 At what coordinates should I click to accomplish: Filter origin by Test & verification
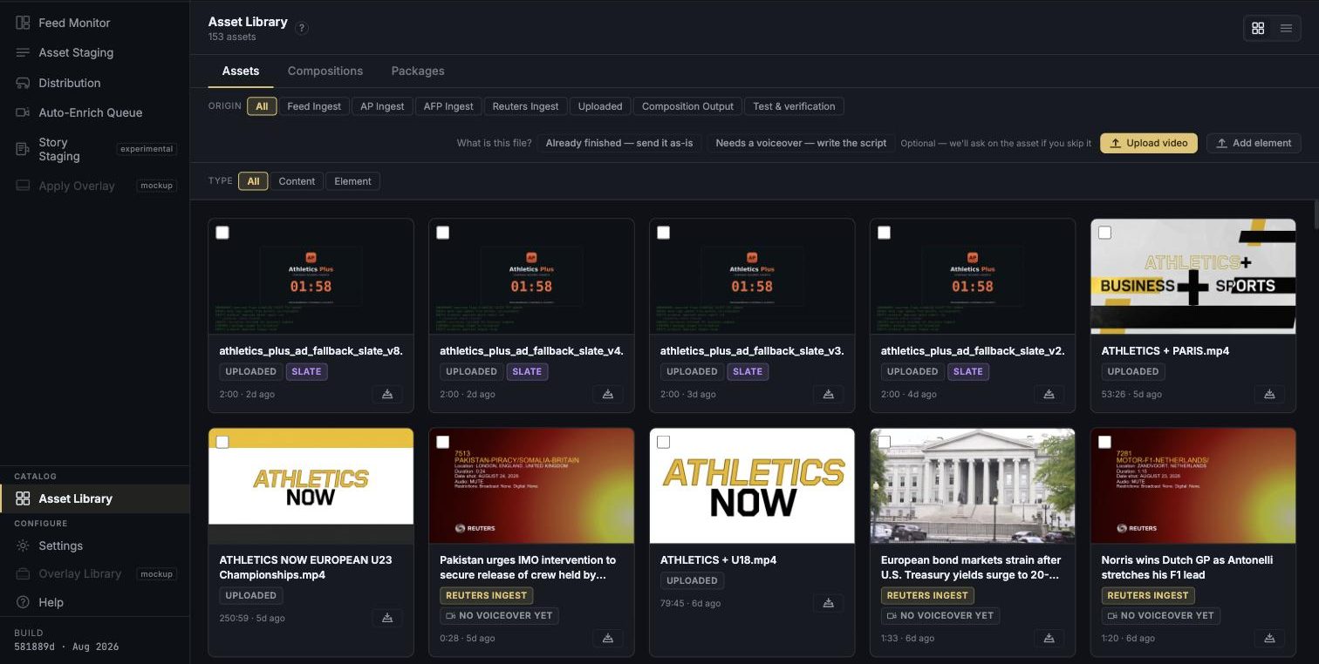tap(794, 106)
